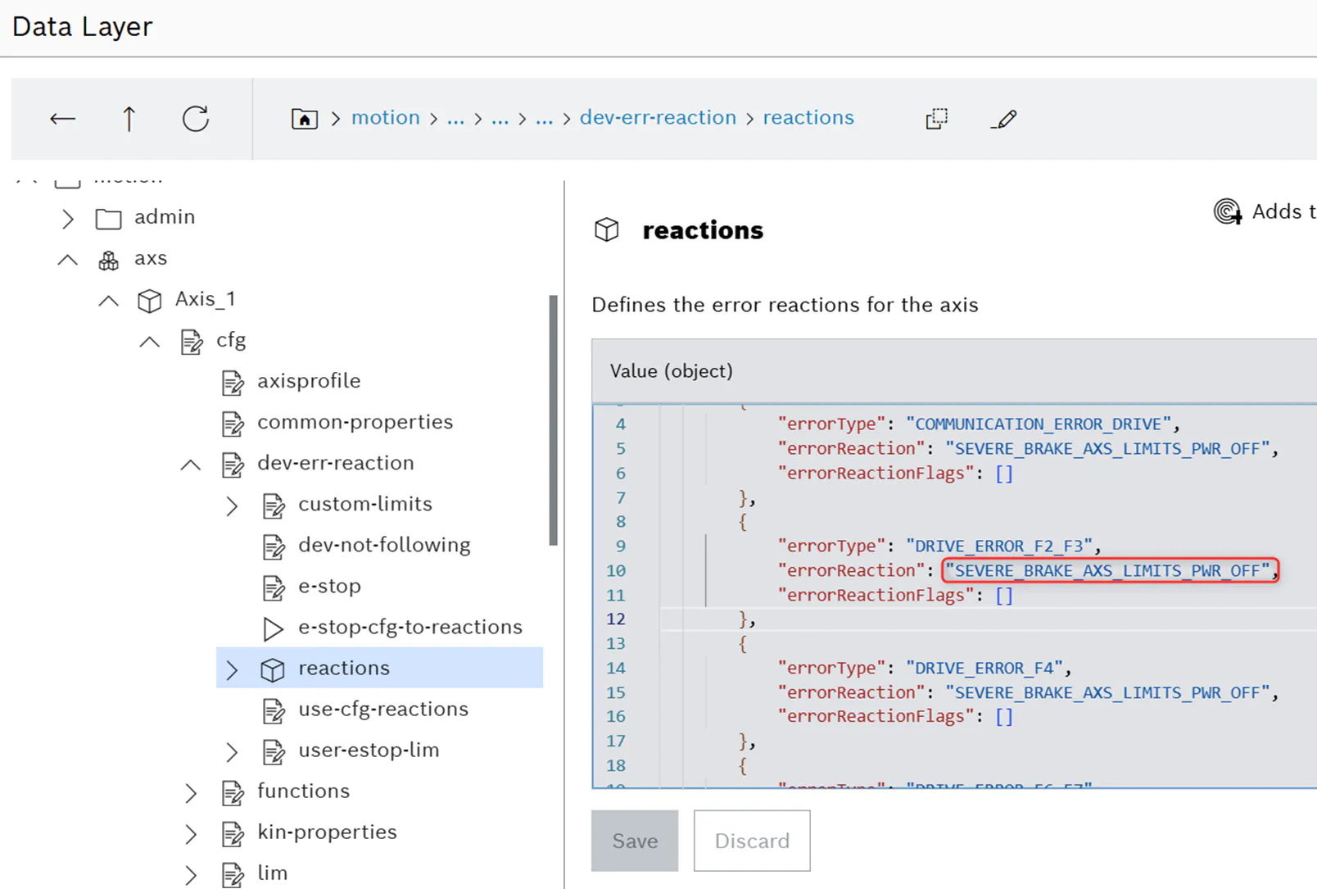This screenshot has height=889, width=1317.
Task: Click the back arrow navigation icon
Action: click(x=63, y=119)
